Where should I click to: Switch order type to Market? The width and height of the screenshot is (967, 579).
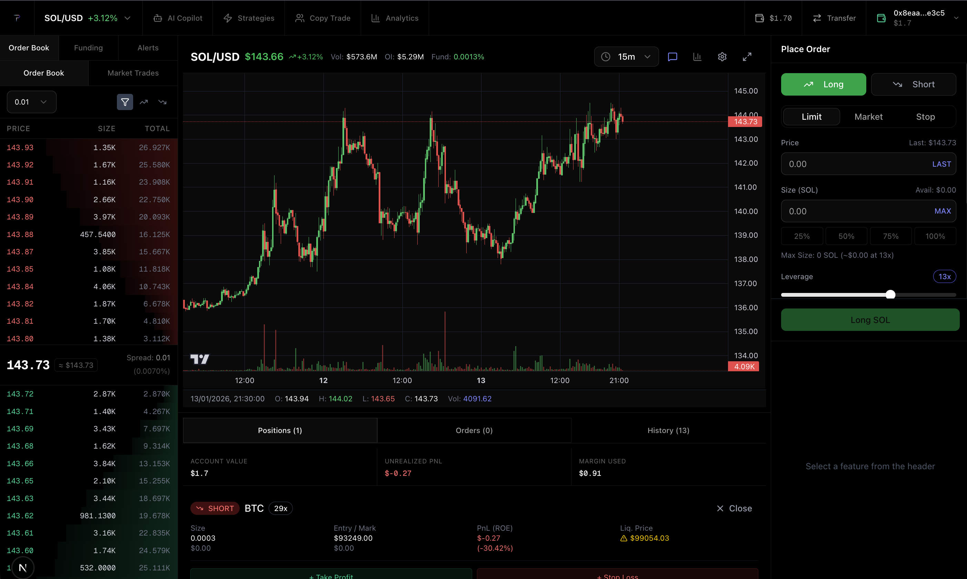coord(868,117)
